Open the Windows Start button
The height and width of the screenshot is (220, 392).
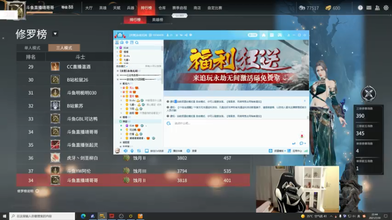tap(4, 216)
